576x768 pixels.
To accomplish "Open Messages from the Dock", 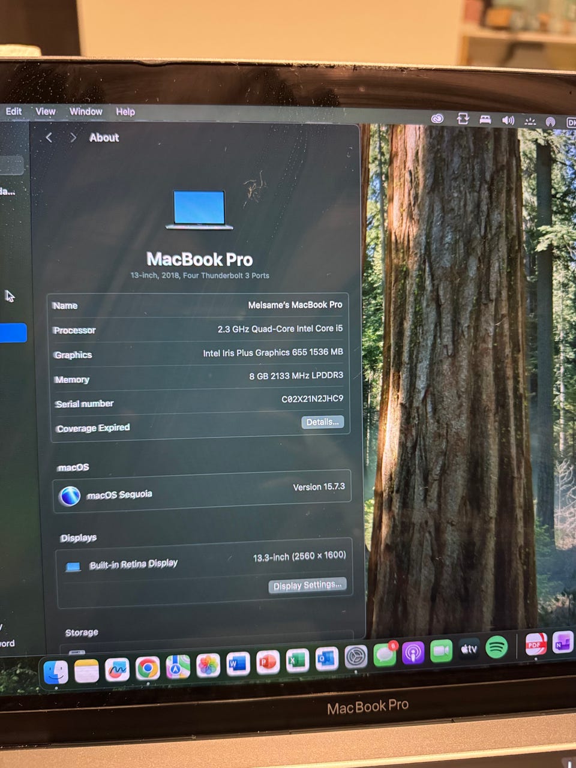I will tap(385, 655).
